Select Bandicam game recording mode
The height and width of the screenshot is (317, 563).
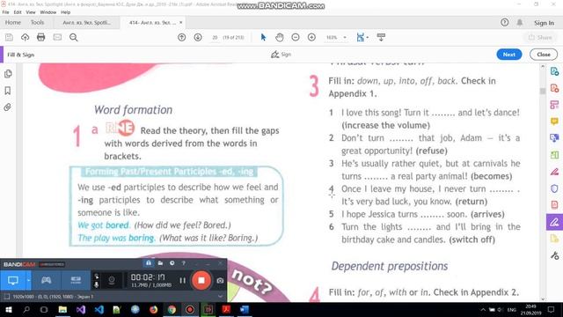coord(46,280)
